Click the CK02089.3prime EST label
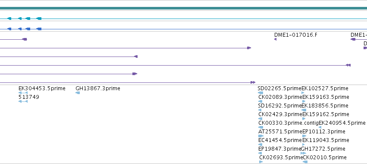The width and height of the screenshot is (367, 164). point(280,97)
